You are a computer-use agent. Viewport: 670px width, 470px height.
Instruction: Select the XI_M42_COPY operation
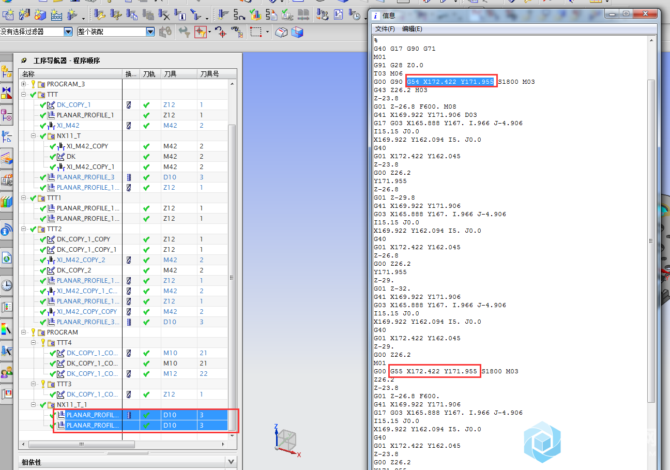pyautogui.click(x=87, y=146)
